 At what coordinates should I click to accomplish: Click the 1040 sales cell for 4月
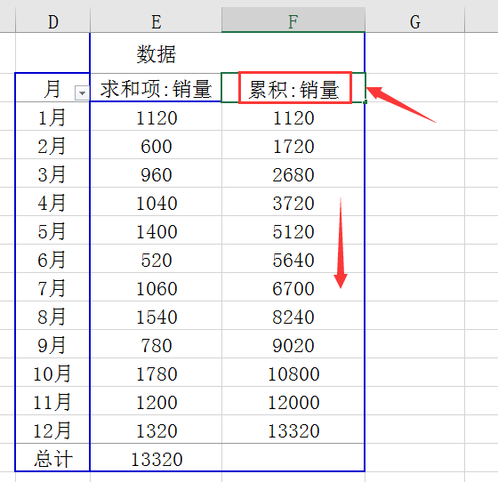(156, 202)
